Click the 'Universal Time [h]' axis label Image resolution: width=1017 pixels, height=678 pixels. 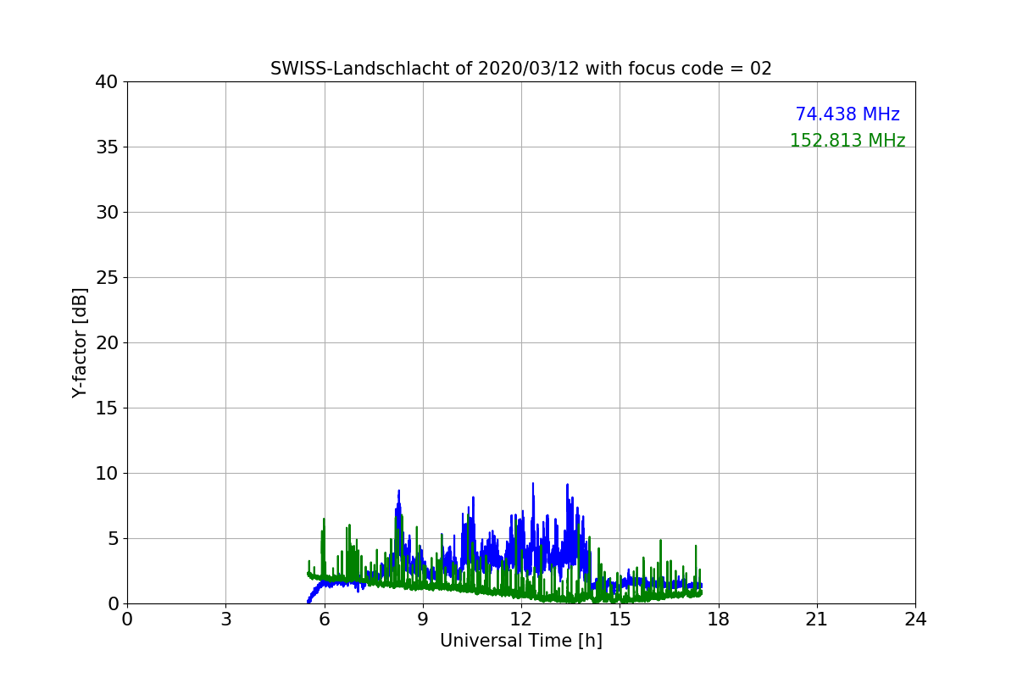(521, 642)
